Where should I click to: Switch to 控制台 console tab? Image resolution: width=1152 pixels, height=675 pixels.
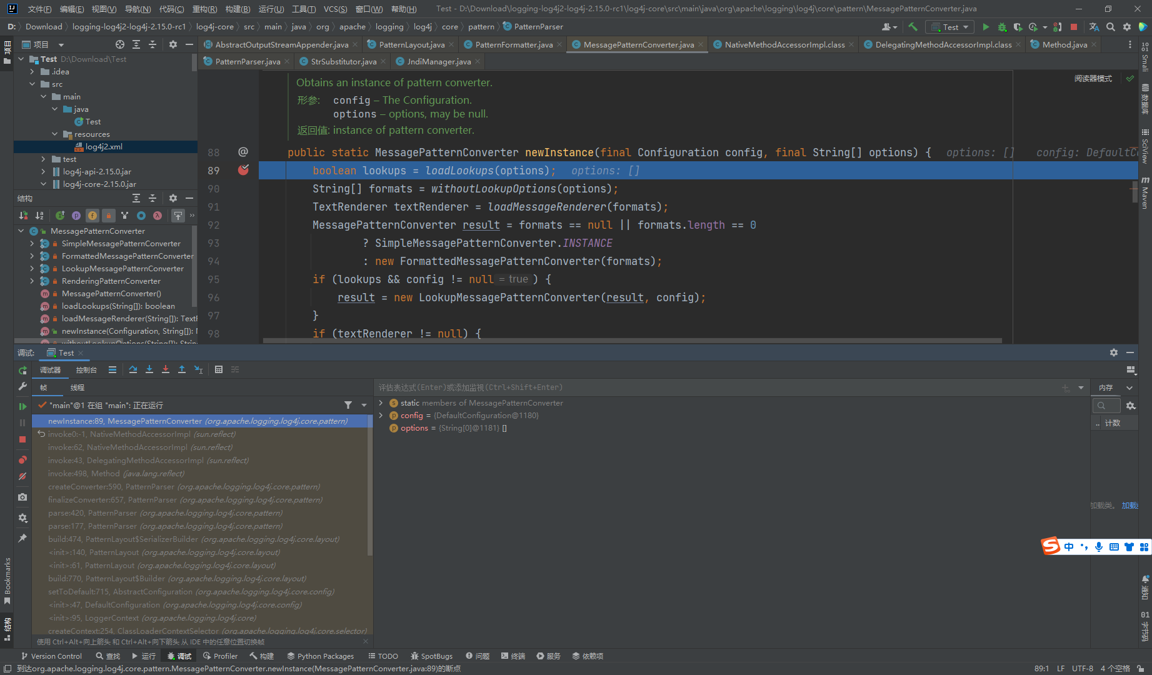pos(86,370)
